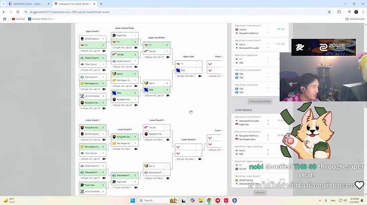Open Paper Rex vs T1 quarterfinal video icon
367x205 pixels.
(x=136, y=48)
